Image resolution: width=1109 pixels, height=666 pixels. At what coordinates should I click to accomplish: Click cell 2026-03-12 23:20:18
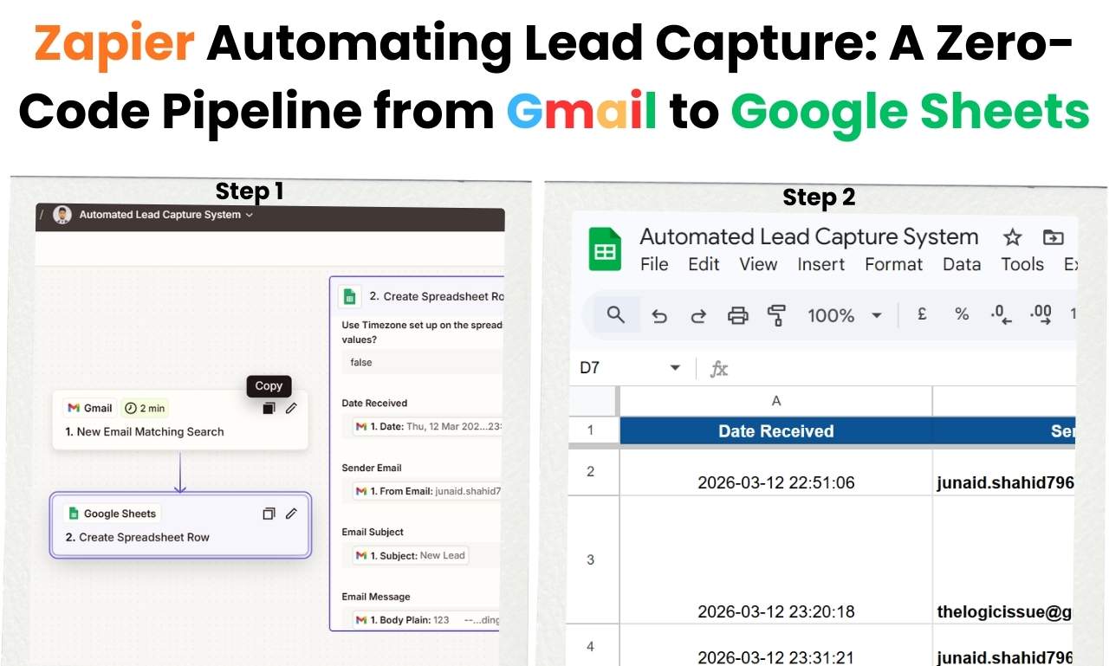[776, 559]
